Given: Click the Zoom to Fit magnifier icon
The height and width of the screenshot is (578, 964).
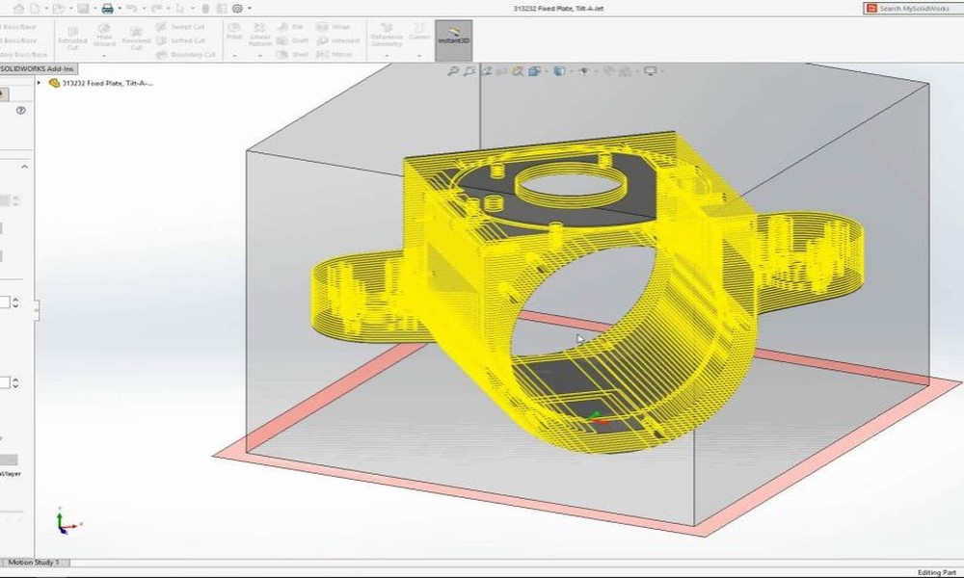Looking at the screenshot, I should click(x=452, y=71).
